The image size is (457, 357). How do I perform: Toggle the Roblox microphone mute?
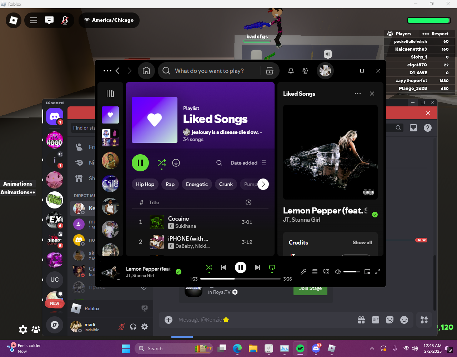[65, 20]
